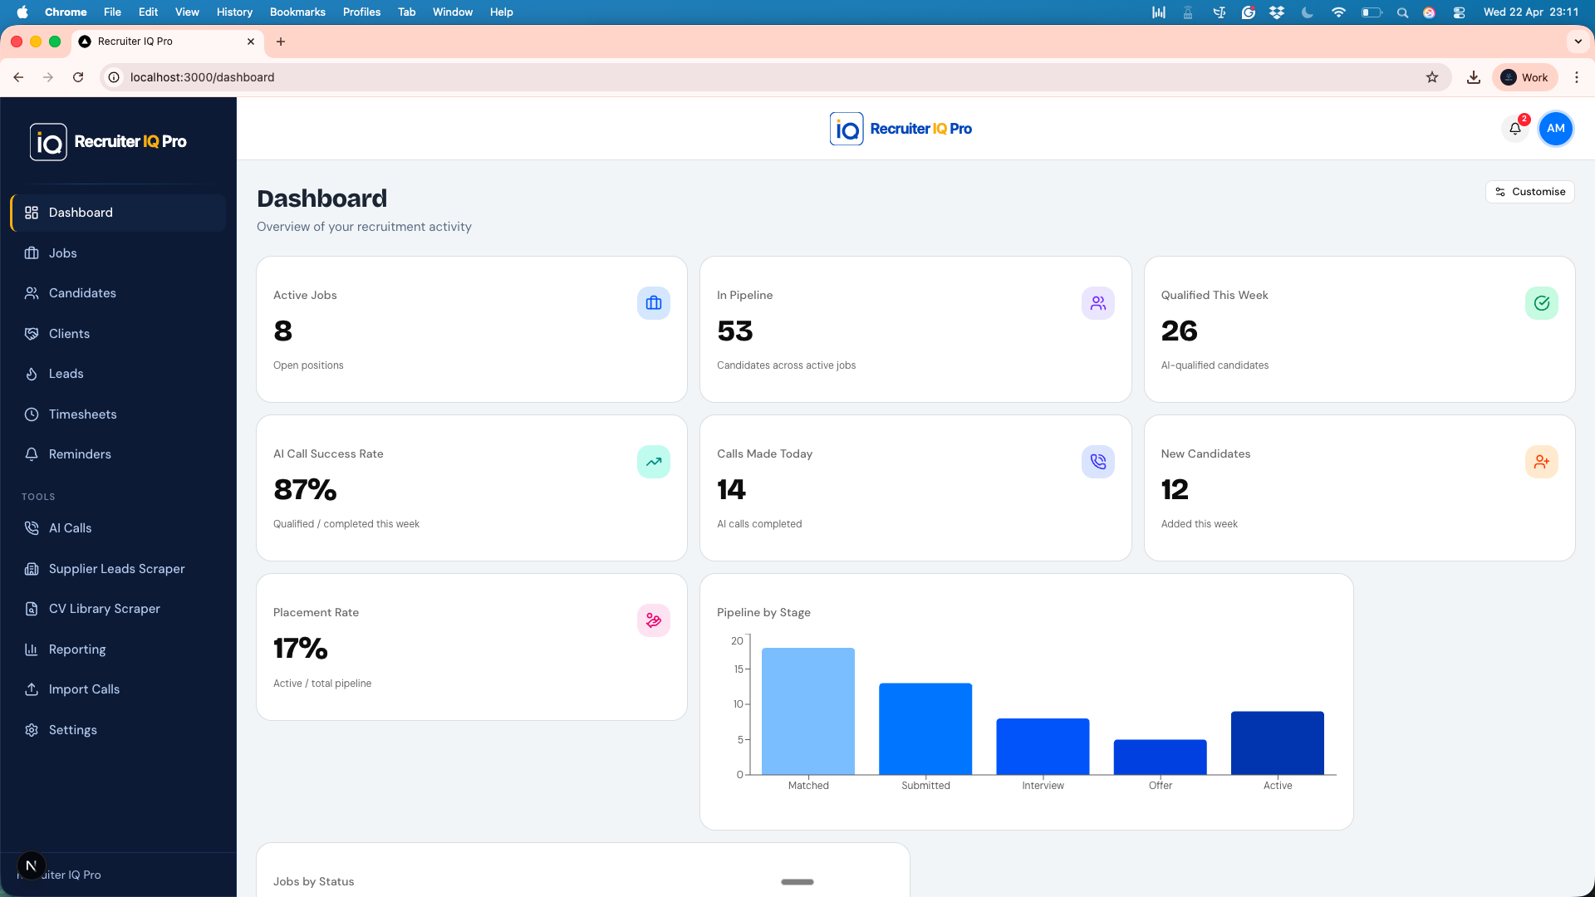
Task: Click the 17% Placement Rate value
Action: click(x=301, y=649)
